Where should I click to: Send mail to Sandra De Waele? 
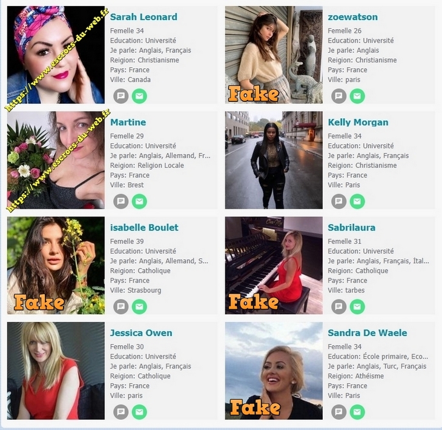click(x=357, y=412)
